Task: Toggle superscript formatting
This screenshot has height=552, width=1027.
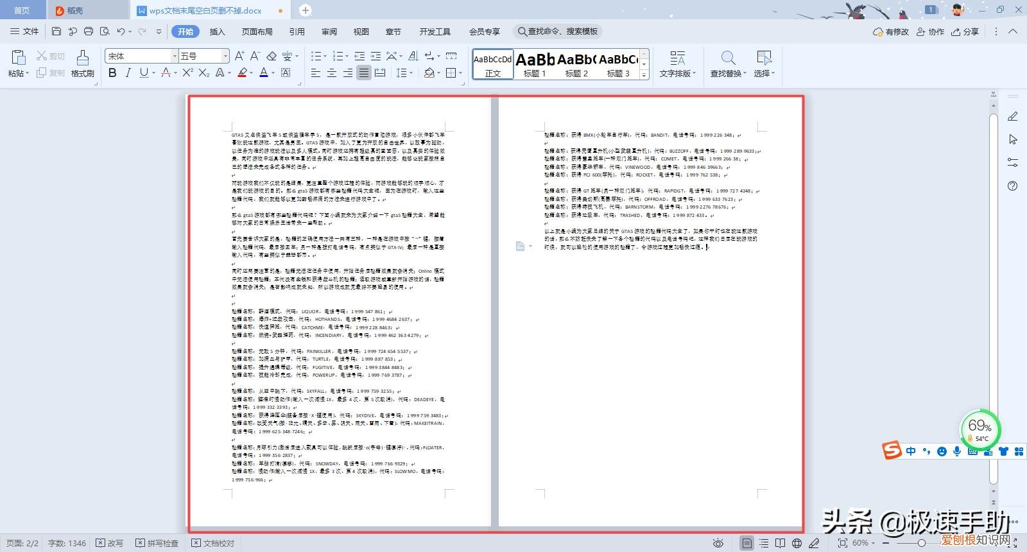Action: pos(187,73)
